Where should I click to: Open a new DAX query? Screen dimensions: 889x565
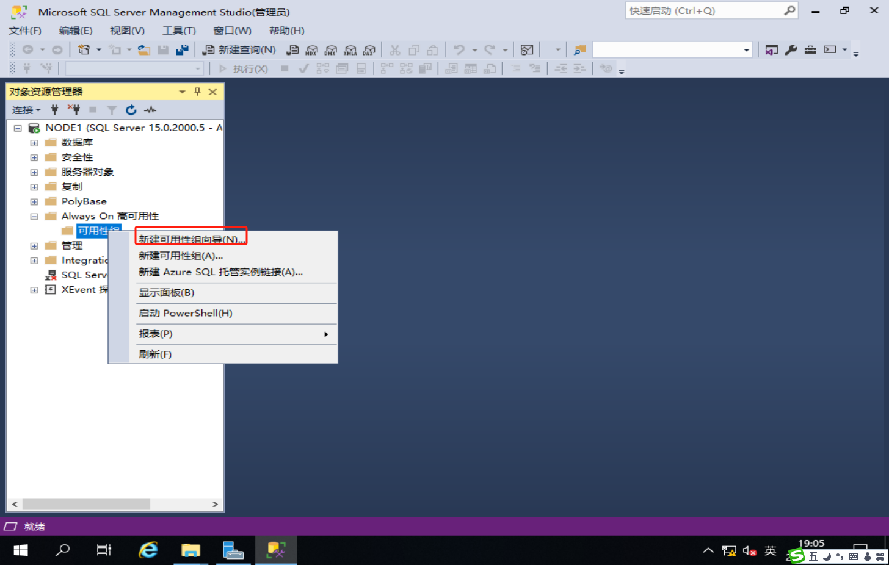[369, 50]
